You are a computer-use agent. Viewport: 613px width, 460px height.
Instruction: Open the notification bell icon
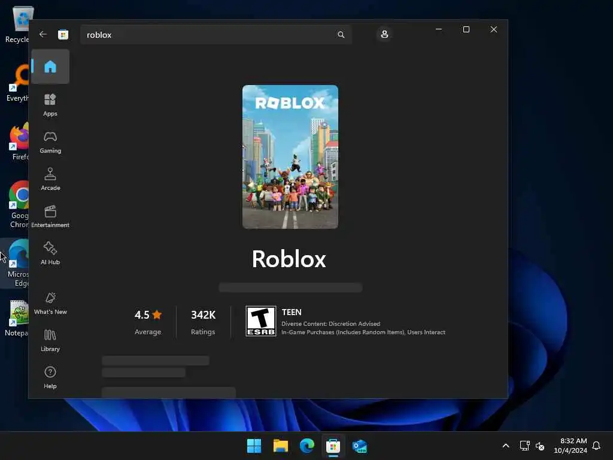pos(596,446)
